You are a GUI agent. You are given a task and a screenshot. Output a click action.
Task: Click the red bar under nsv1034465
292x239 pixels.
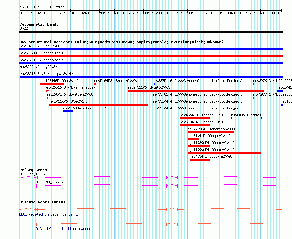point(52,84)
